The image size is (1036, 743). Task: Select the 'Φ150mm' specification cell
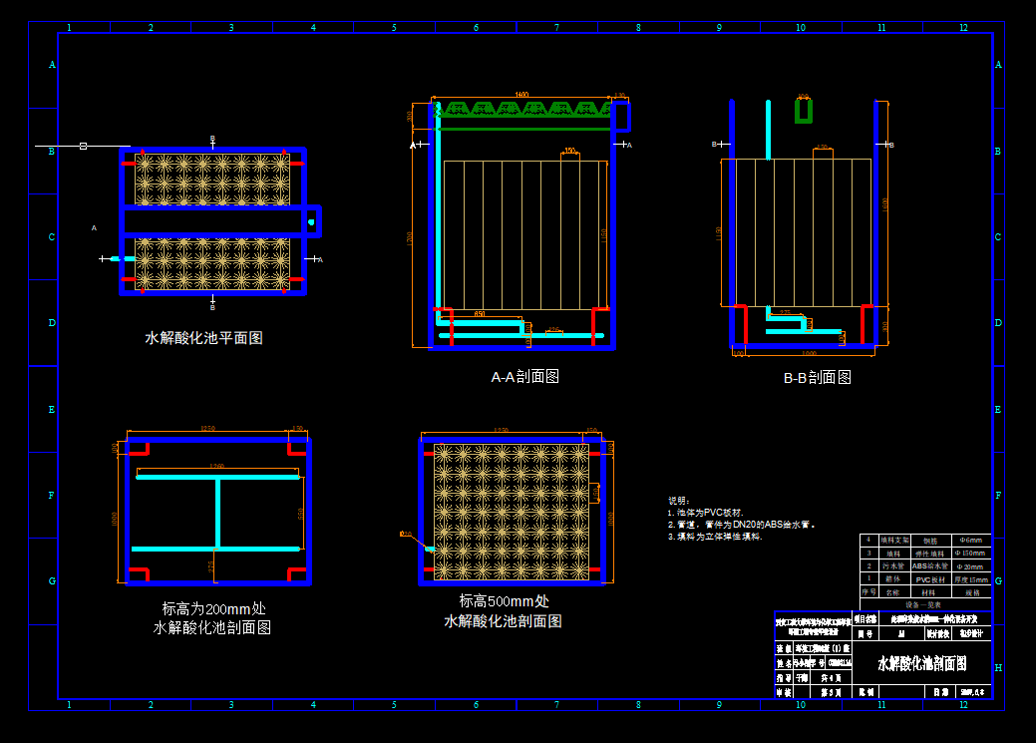(x=970, y=554)
